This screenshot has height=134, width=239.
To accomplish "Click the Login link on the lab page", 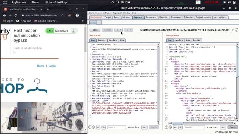I will (x=52, y=66).
